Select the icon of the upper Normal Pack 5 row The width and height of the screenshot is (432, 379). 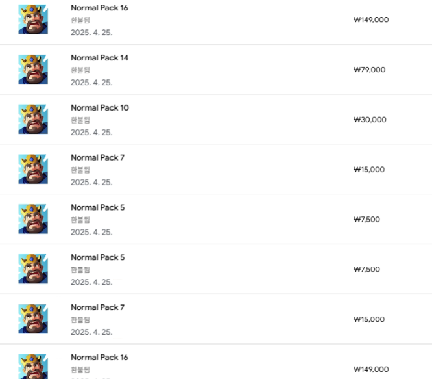click(x=32, y=219)
